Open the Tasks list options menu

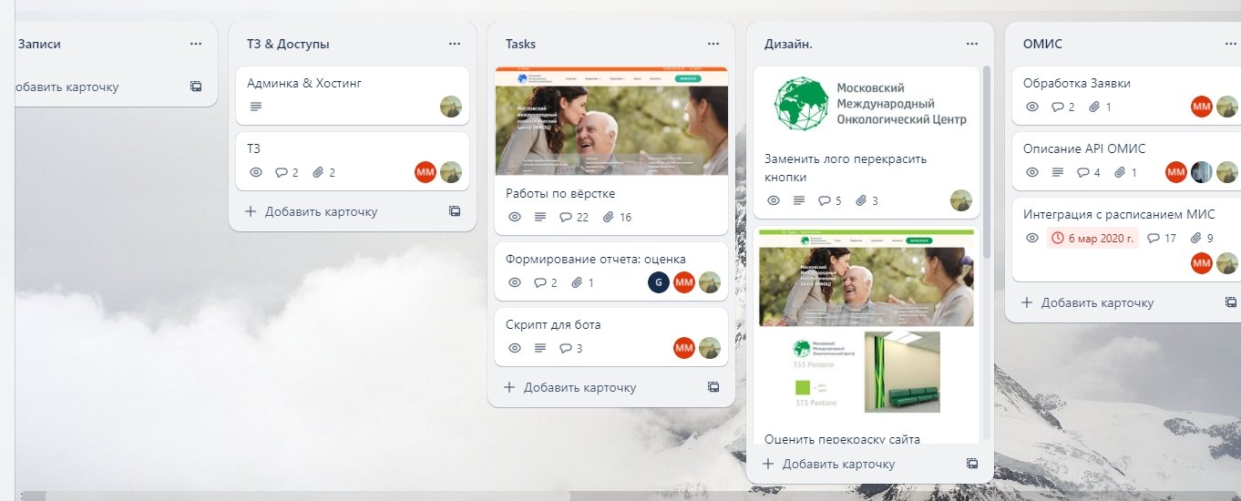click(x=713, y=44)
